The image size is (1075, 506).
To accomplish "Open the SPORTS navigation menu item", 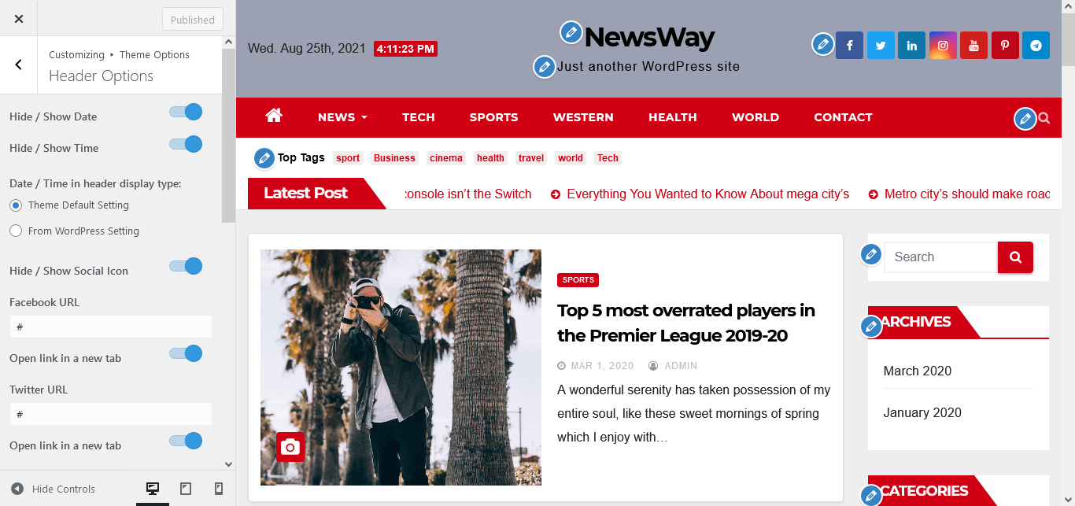I will [x=493, y=117].
